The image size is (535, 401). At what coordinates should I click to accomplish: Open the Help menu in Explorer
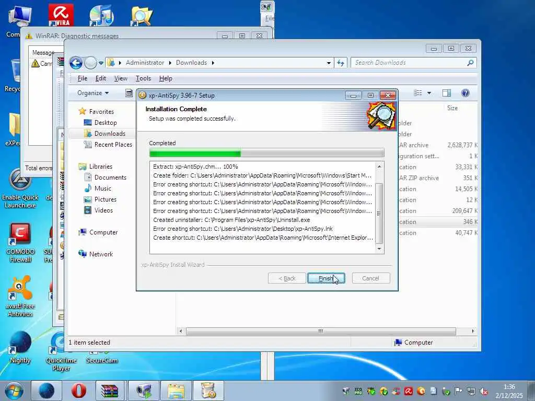pyautogui.click(x=166, y=78)
